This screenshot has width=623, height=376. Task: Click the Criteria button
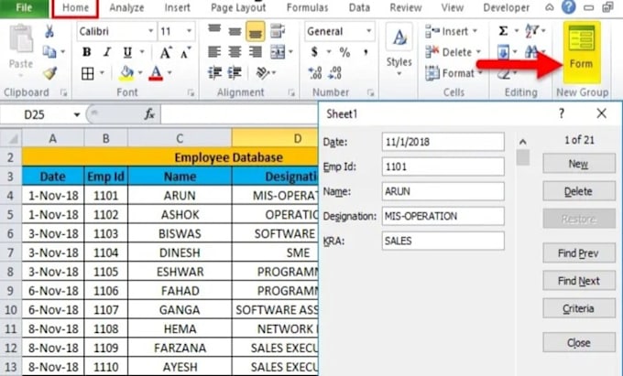coord(579,308)
